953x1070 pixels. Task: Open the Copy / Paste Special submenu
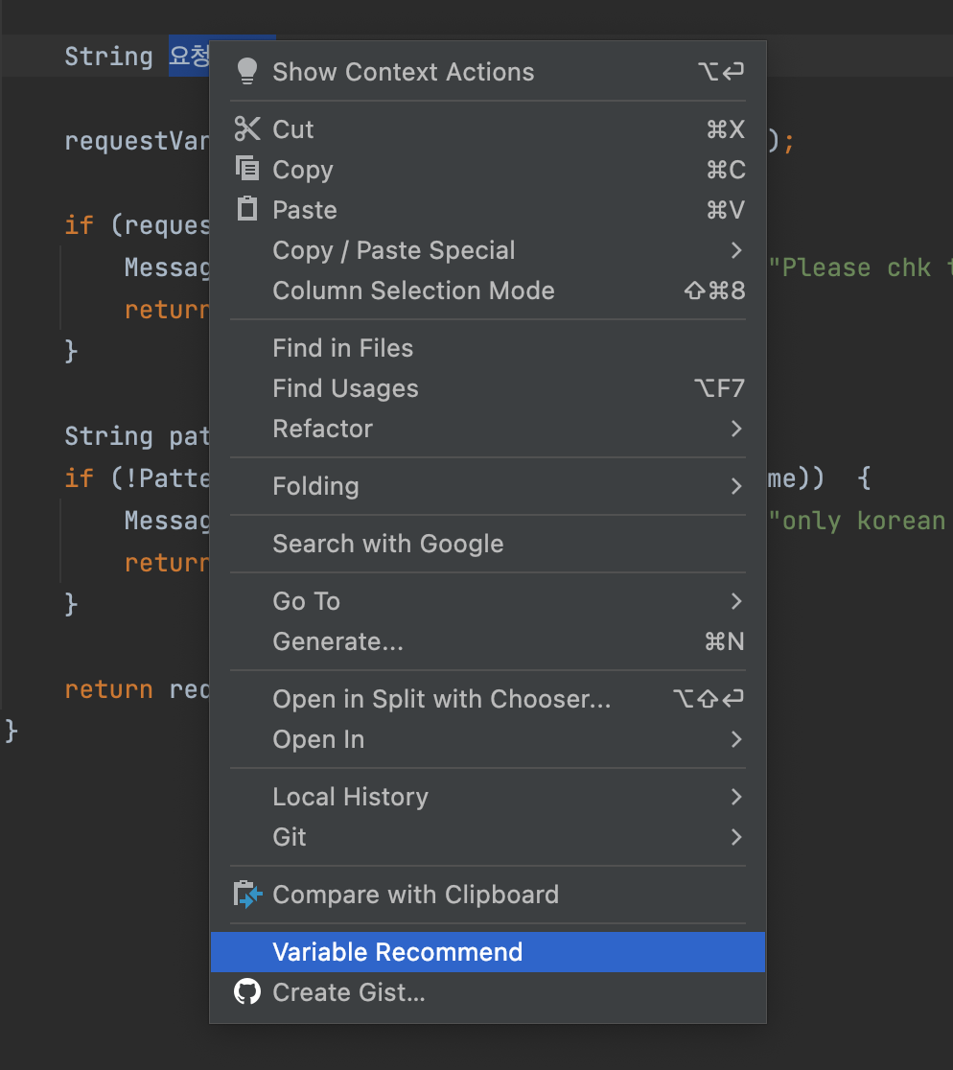[x=395, y=250]
